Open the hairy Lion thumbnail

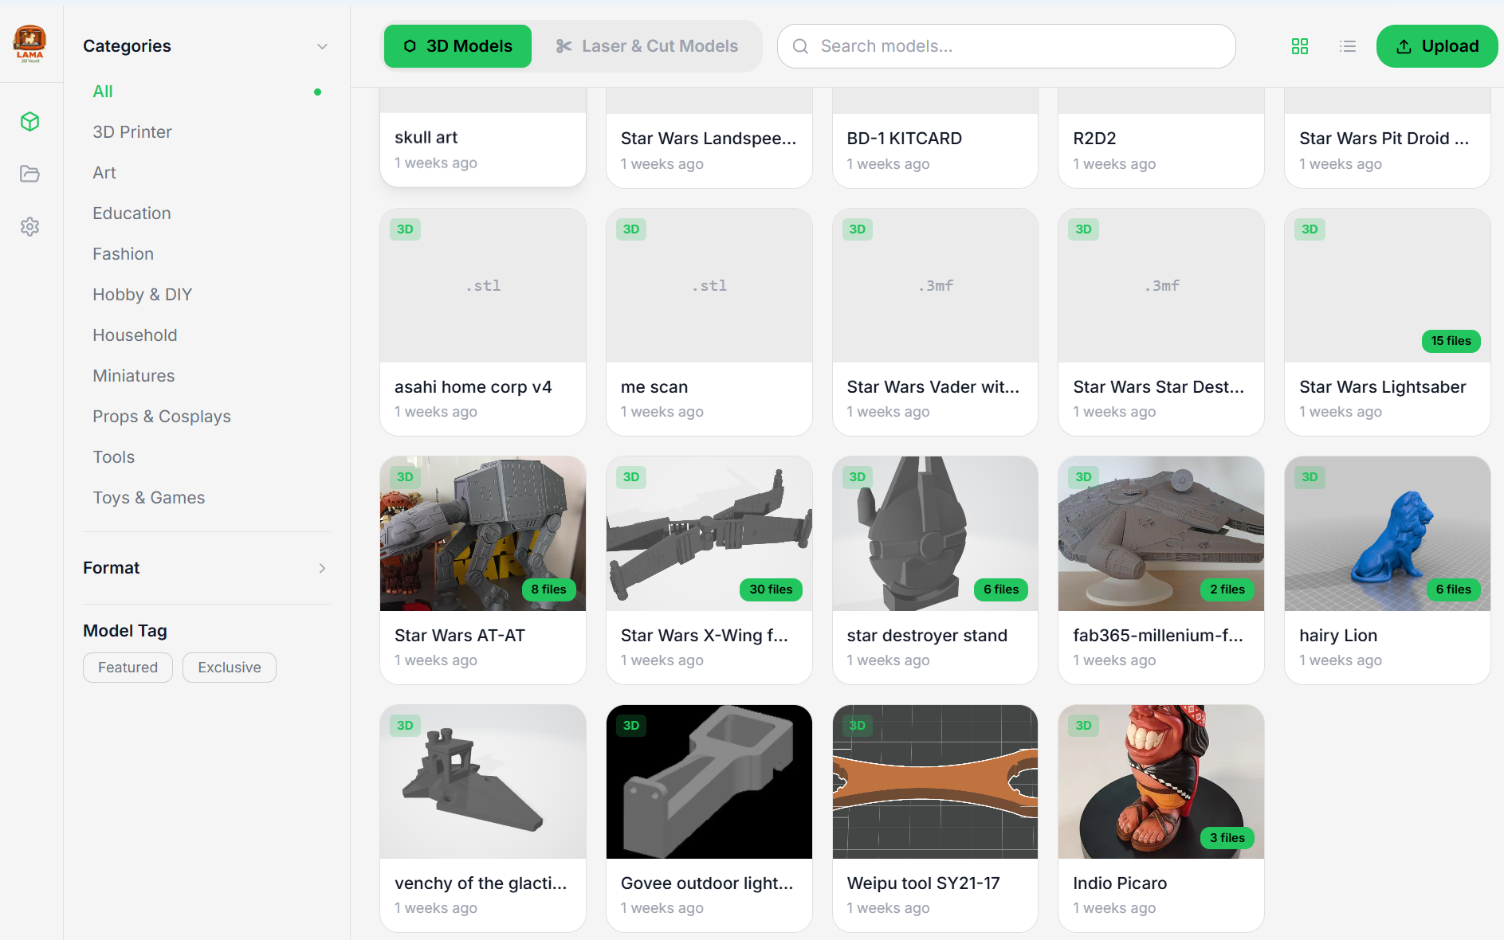click(x=1388, y=534)
